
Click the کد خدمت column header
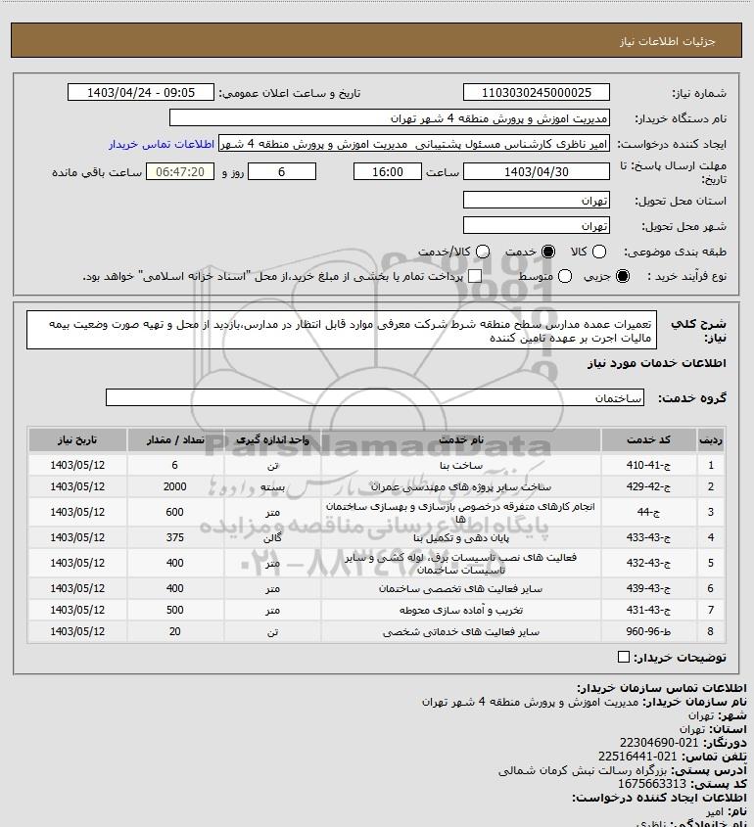point(648,439)
